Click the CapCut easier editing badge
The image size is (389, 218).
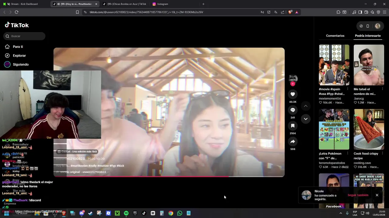77,151
